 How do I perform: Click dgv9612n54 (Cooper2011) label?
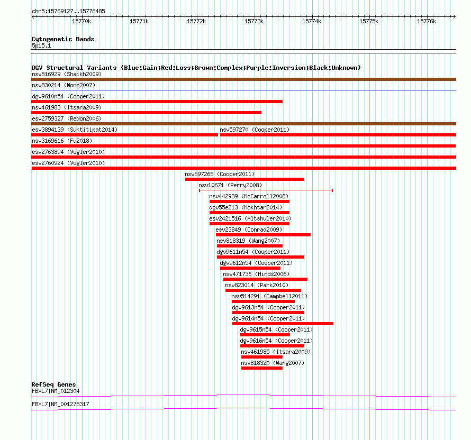tap(256, 263)
